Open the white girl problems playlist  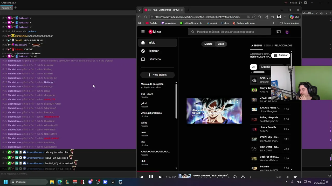pyautogui.click(x=157, y=114)
